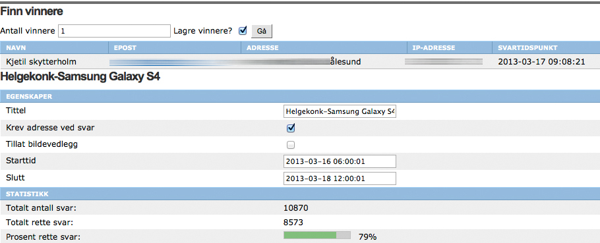Click the Finn vinnere heading
This screenshot has width=600, height=243.
coord(32,11)
